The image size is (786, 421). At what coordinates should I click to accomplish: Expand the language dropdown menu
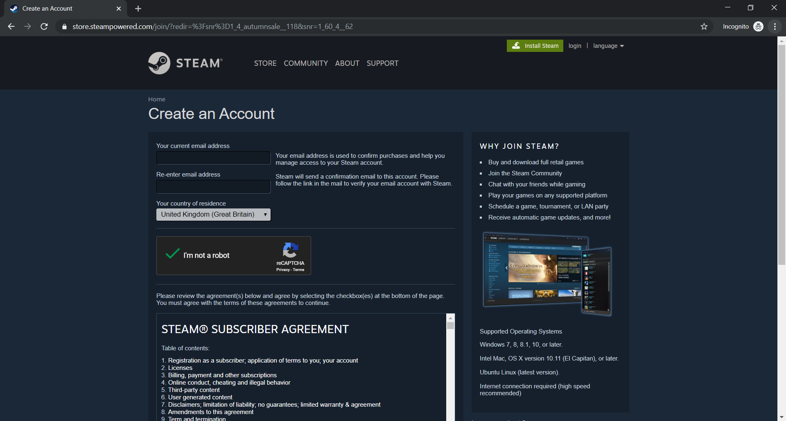[608, 46]
